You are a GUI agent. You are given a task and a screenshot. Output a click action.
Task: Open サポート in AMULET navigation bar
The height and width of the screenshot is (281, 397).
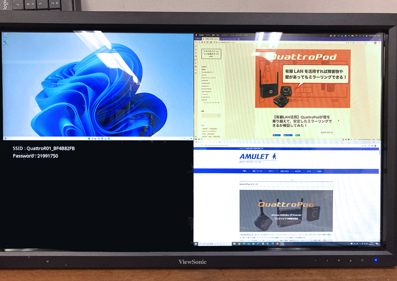(x=271, y=171)
